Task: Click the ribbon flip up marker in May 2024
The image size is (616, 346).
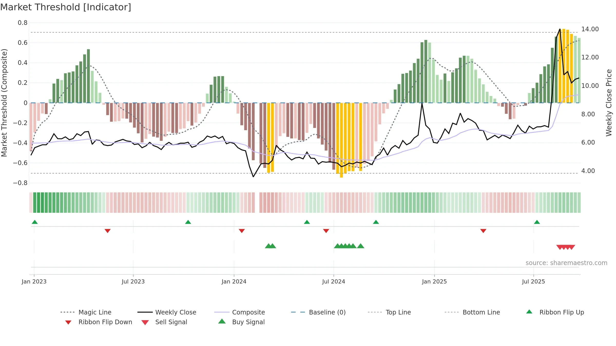Action: [307, 222]
